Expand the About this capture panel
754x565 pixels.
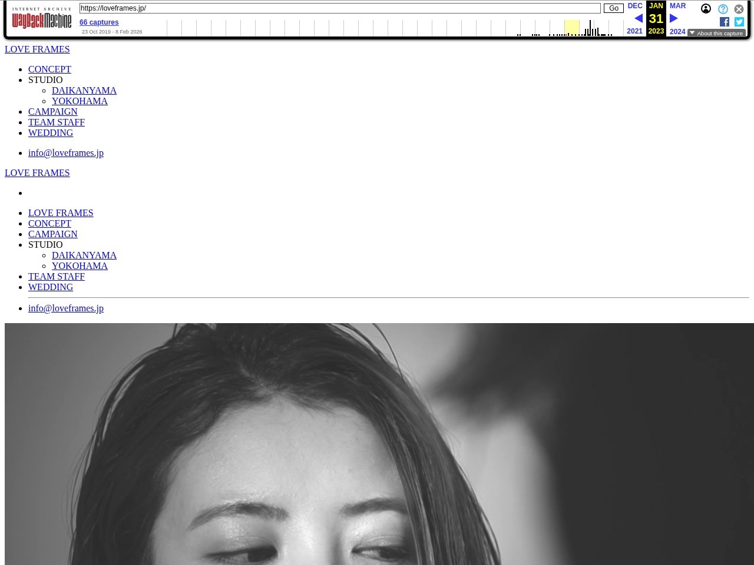[716, 33]
